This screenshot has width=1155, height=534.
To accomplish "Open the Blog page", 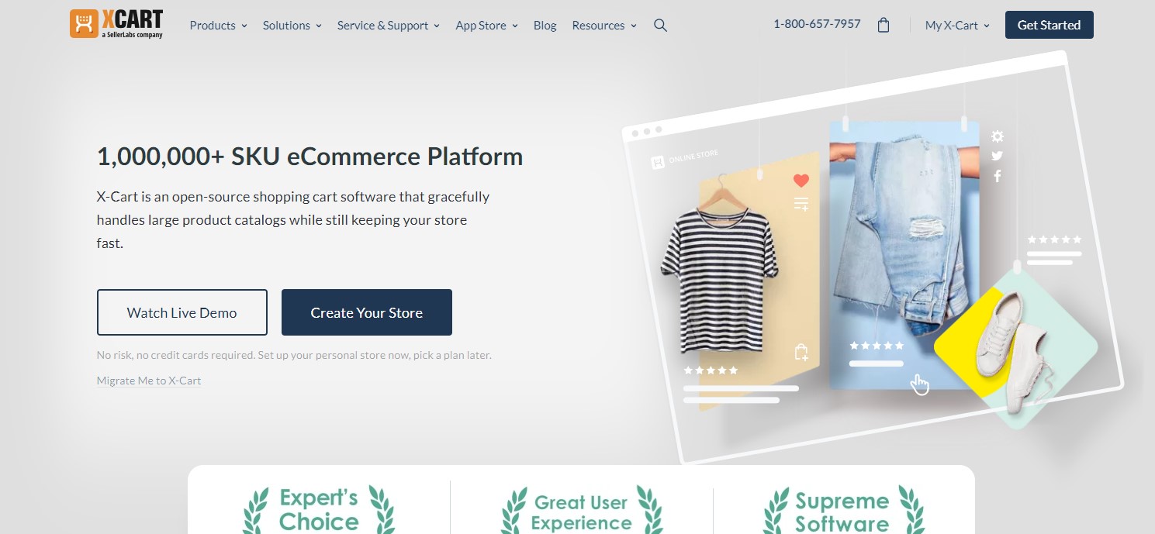I will tap(545, 26).
